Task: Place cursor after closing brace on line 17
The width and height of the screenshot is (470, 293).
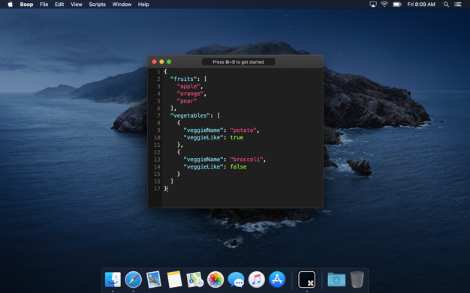Action: tap(167, 189)
